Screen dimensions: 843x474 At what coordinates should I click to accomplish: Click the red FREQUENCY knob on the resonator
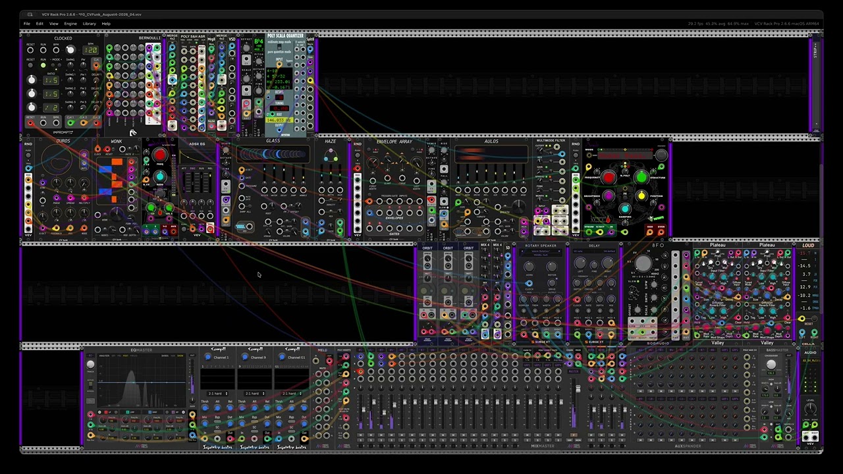(x=609, y=177)
